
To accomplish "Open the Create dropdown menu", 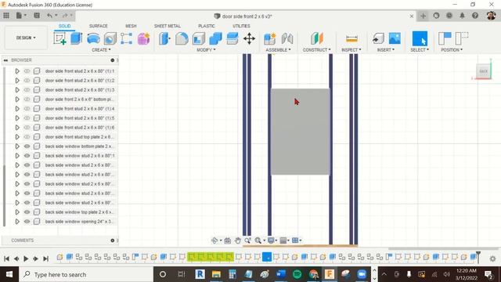I will tap(101, 50).
